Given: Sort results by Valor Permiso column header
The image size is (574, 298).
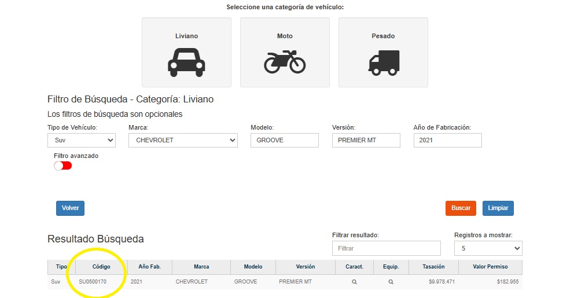Looking at the screenshot, I should (x=491, y=267).
